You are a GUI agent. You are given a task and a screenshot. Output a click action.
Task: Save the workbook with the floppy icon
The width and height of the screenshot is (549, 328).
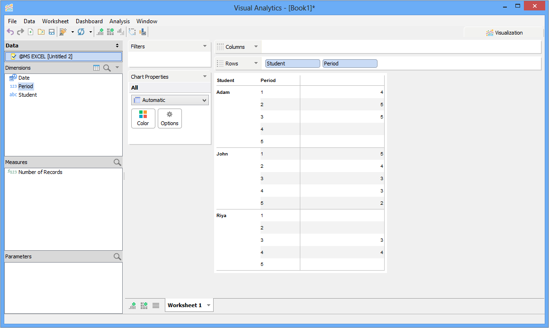[52, 32]
